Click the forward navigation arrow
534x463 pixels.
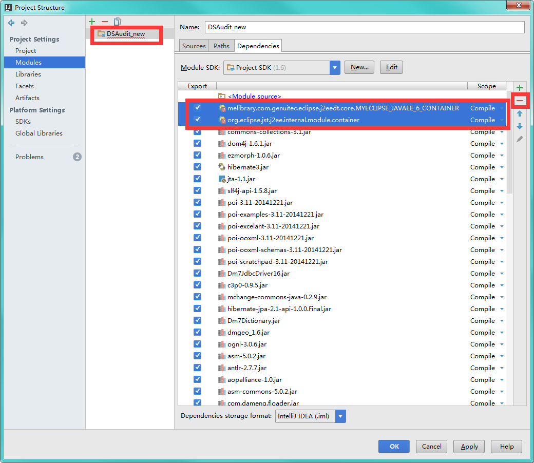tap(24, 23)
